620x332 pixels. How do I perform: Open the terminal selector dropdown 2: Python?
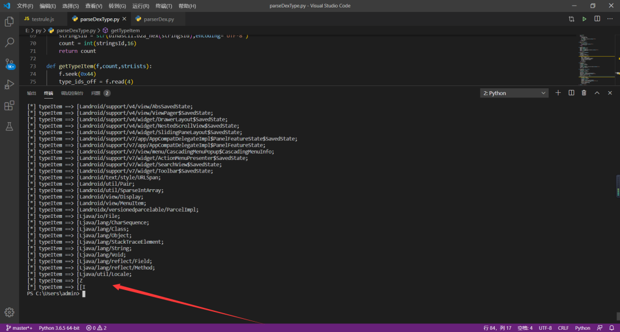coord(514,93)
